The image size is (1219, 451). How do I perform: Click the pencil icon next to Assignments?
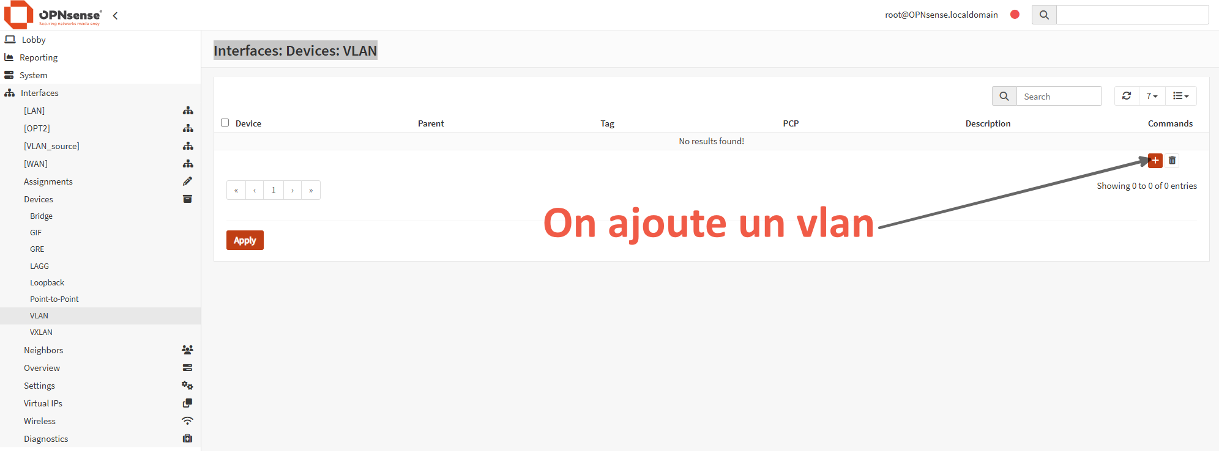click(x=187, y=182)
